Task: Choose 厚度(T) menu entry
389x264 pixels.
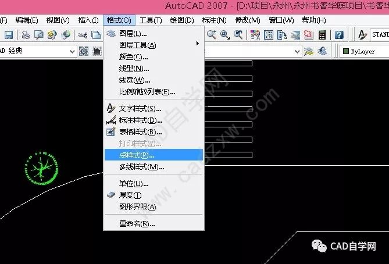Action: click(154, 195)
